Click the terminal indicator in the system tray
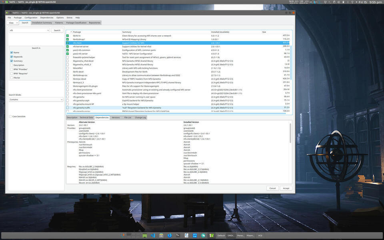 click(x=330, y=2)
